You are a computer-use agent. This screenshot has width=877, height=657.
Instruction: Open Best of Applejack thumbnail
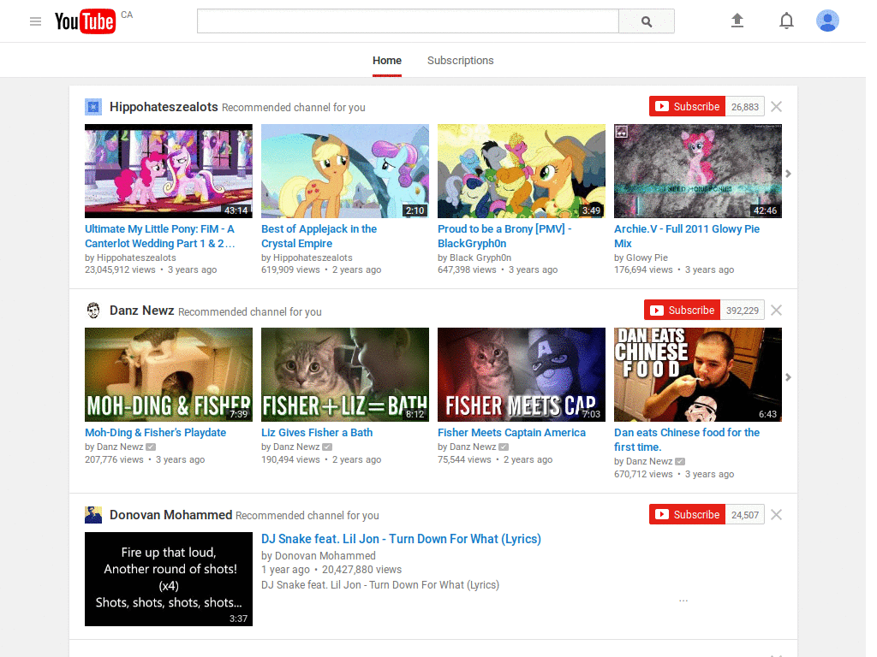click(x=345, y=171)
